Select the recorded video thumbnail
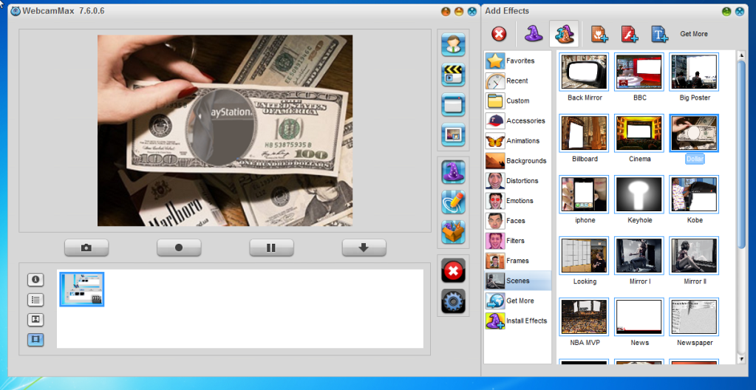Screen dimensions: 756x390 coord(82,290)
